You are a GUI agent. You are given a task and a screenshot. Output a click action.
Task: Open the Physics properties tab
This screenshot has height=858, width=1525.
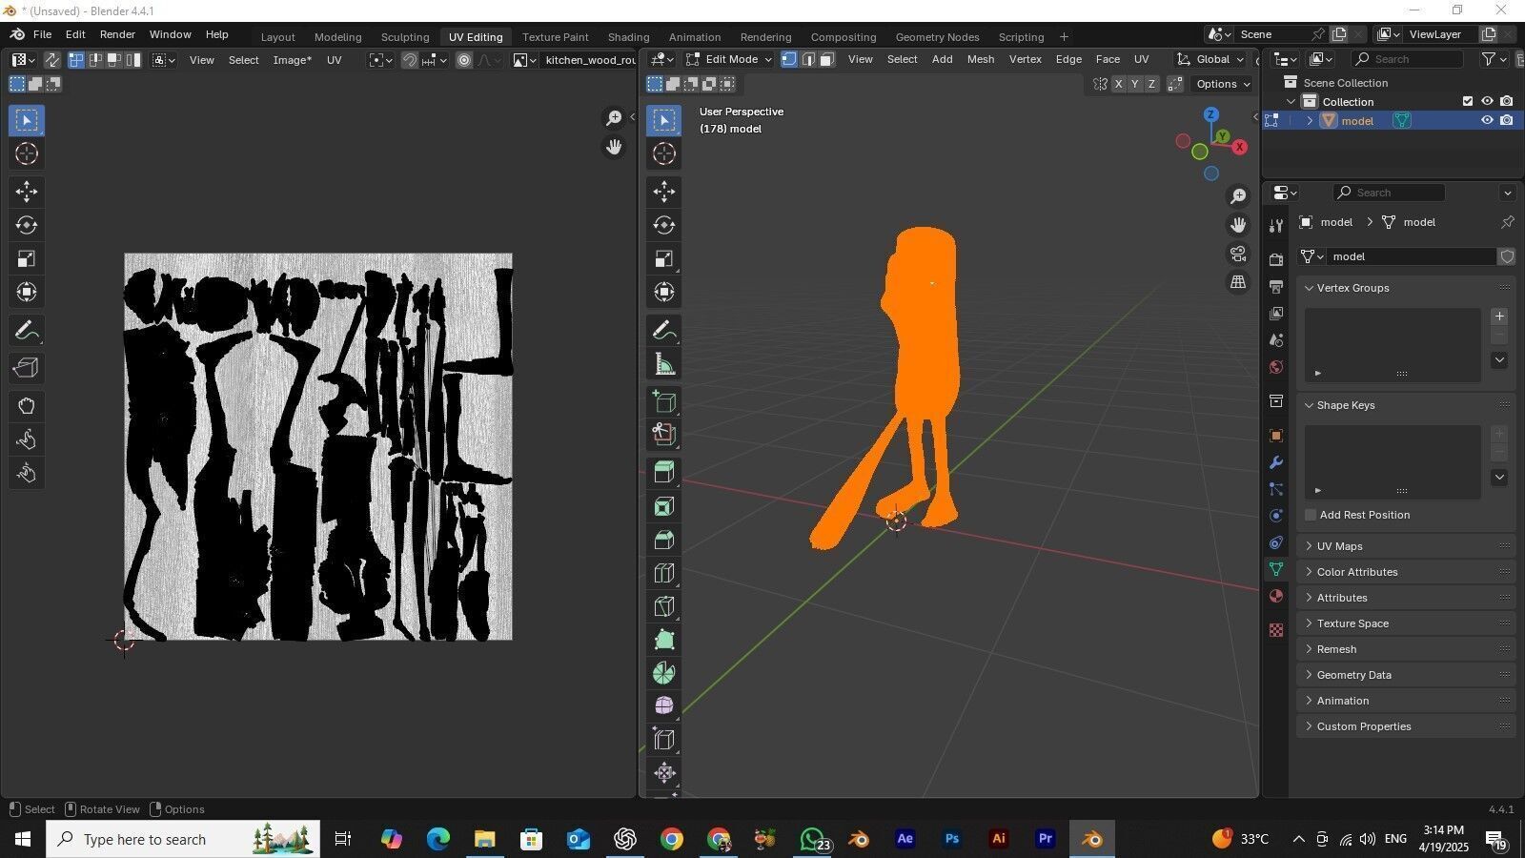pos(1276,516)
